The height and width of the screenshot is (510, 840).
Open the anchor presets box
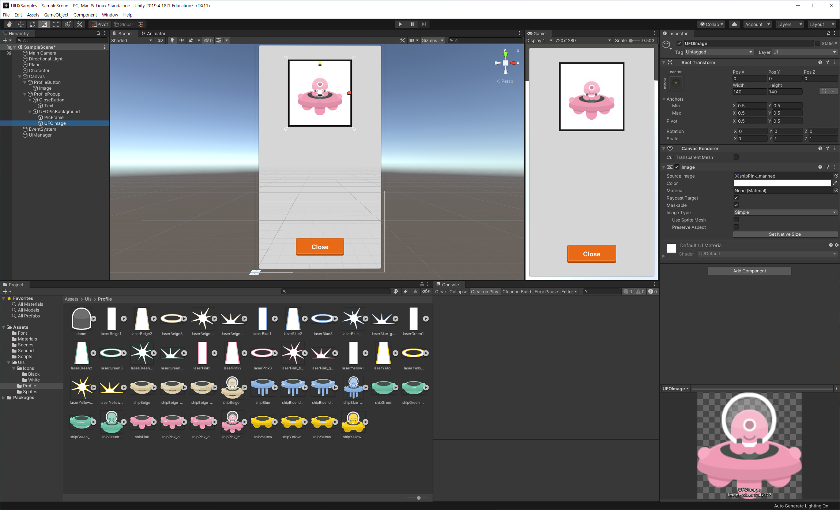pos(676,83)
